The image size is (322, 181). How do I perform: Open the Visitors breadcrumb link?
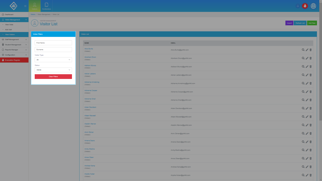[33, 14]
